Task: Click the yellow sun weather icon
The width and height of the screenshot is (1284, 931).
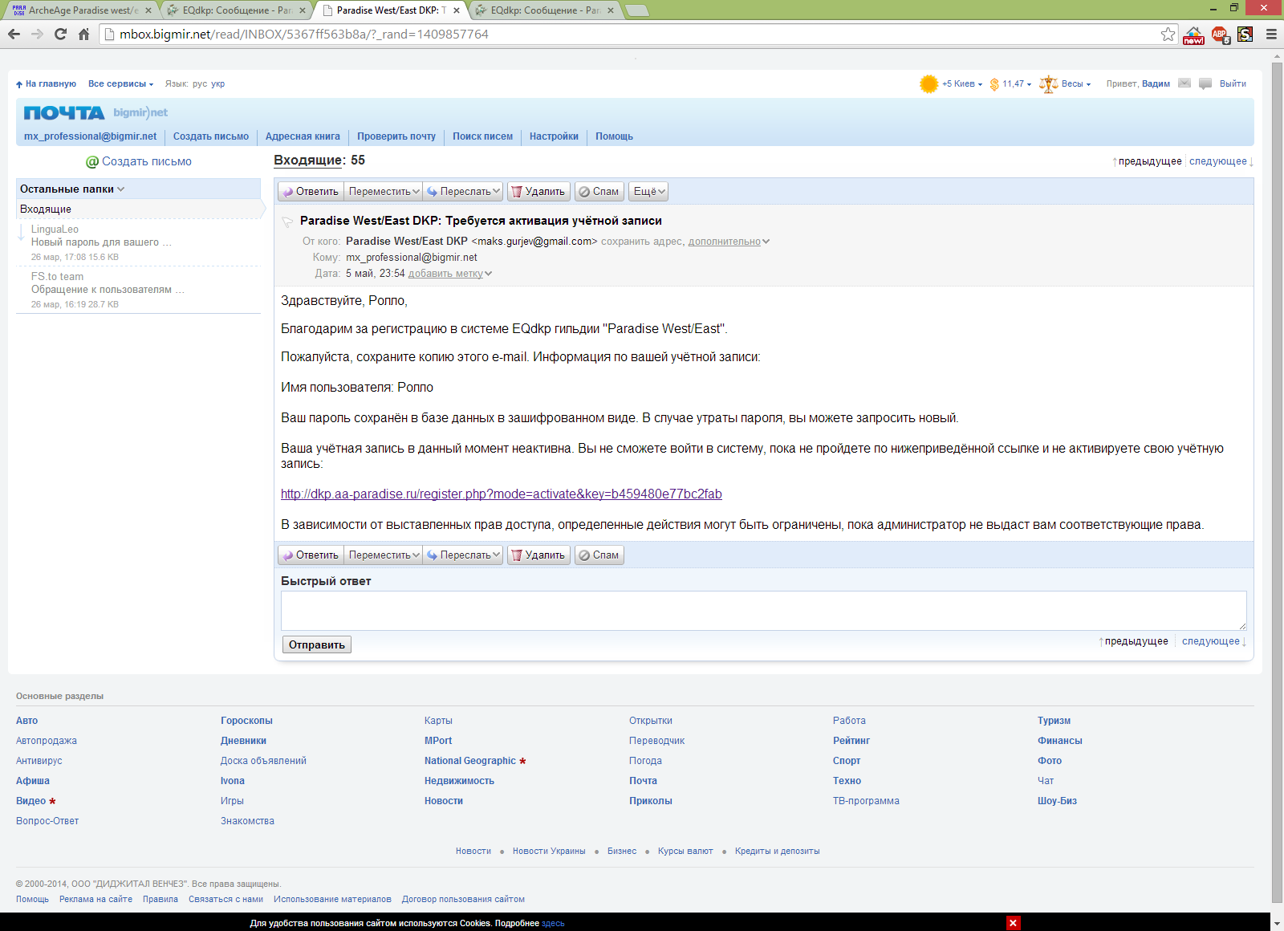Action: (x=928, y=83)
